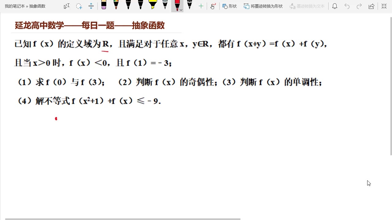Viewport: 392px width, 220px height.
Task: Redo the last undone action
Action: click(359, 6)
